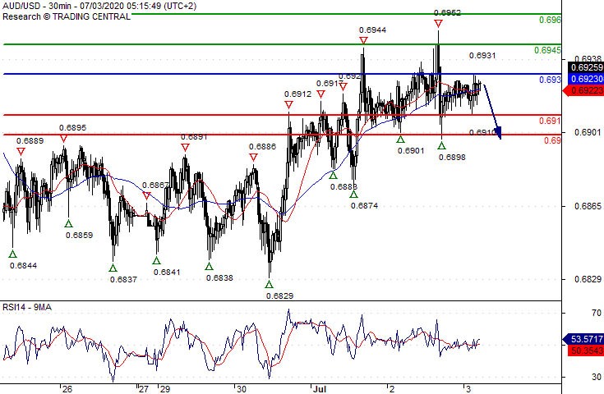This screenshot has height=394, width=604.
Task: Click the 3 date tick on the time axis
Action: click(x=468, y=389)
